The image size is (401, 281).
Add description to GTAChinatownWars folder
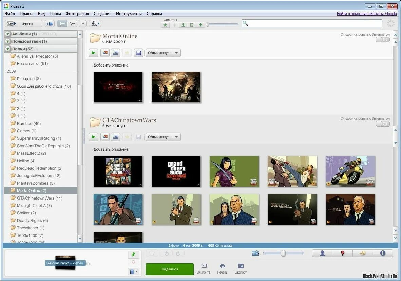(111, 149)
